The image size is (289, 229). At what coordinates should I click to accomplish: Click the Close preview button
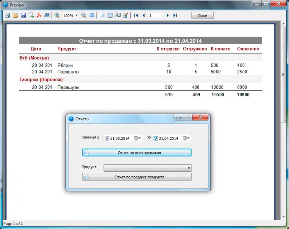pos(203,15)
